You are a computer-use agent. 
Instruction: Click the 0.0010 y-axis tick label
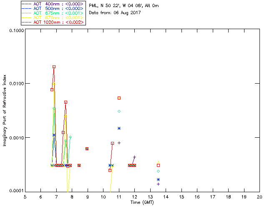[x=17, y=138]
